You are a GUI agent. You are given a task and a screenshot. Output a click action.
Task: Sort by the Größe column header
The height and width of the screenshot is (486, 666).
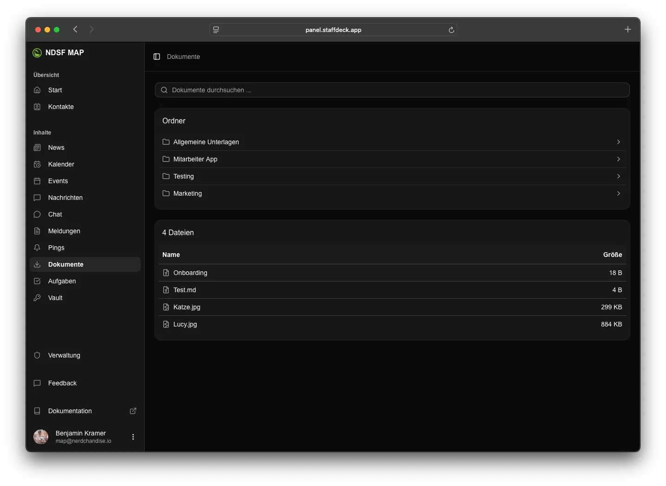613,255
